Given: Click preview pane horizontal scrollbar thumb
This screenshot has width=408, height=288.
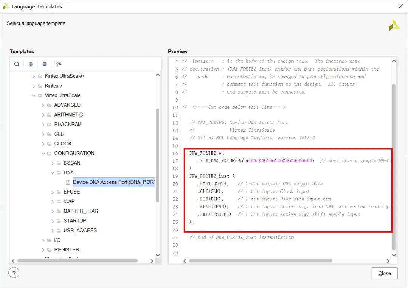Looking at the screenshot, I should pos(260,261).
